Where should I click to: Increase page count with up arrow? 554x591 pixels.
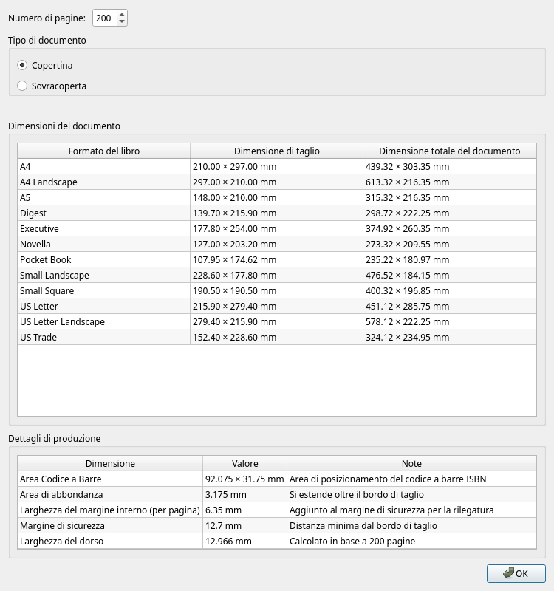(x=122, y=14)
